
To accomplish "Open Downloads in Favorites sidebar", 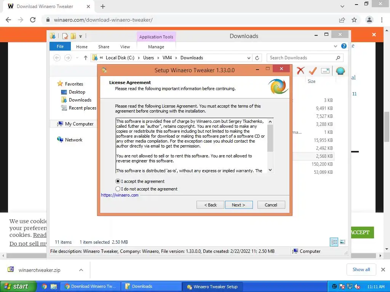I will 80,100.
